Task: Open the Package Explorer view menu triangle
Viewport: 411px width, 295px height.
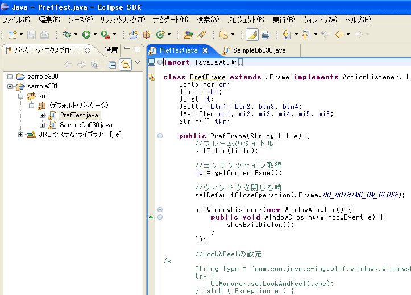Action: point(138,62)
